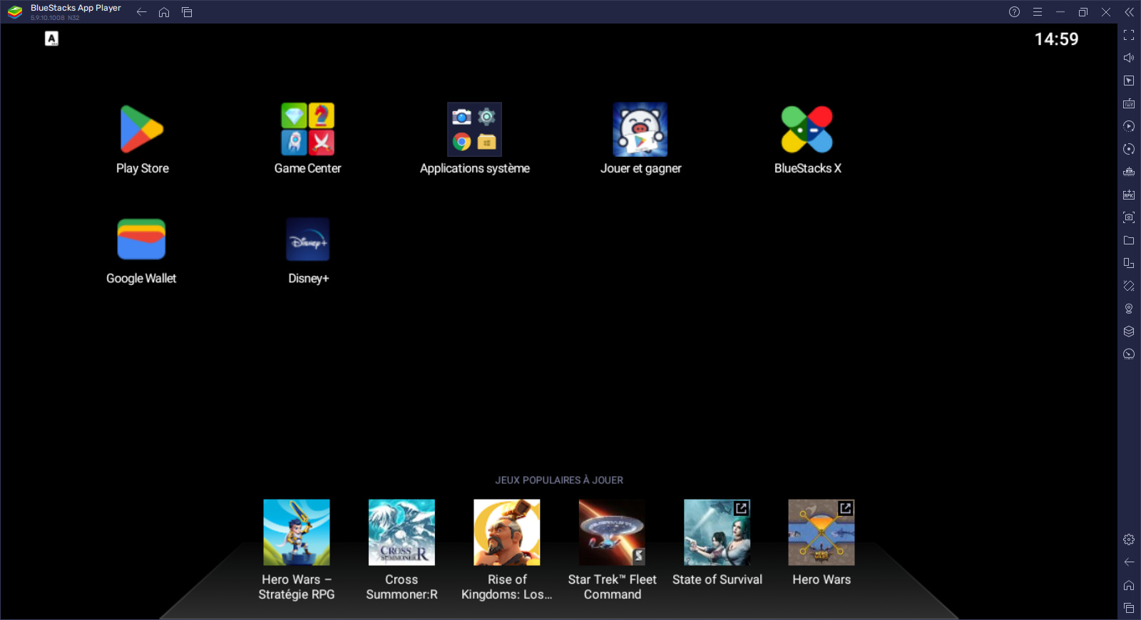Click the shake device sidebar icon
The width and height of the screenshot is (1141, 620).
(1129, 286)
